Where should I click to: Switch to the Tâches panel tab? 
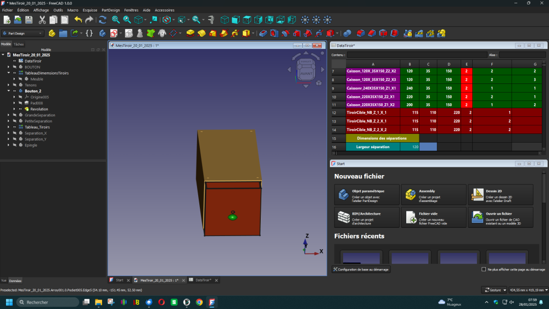pyautogui.click(x=19, y=44)
